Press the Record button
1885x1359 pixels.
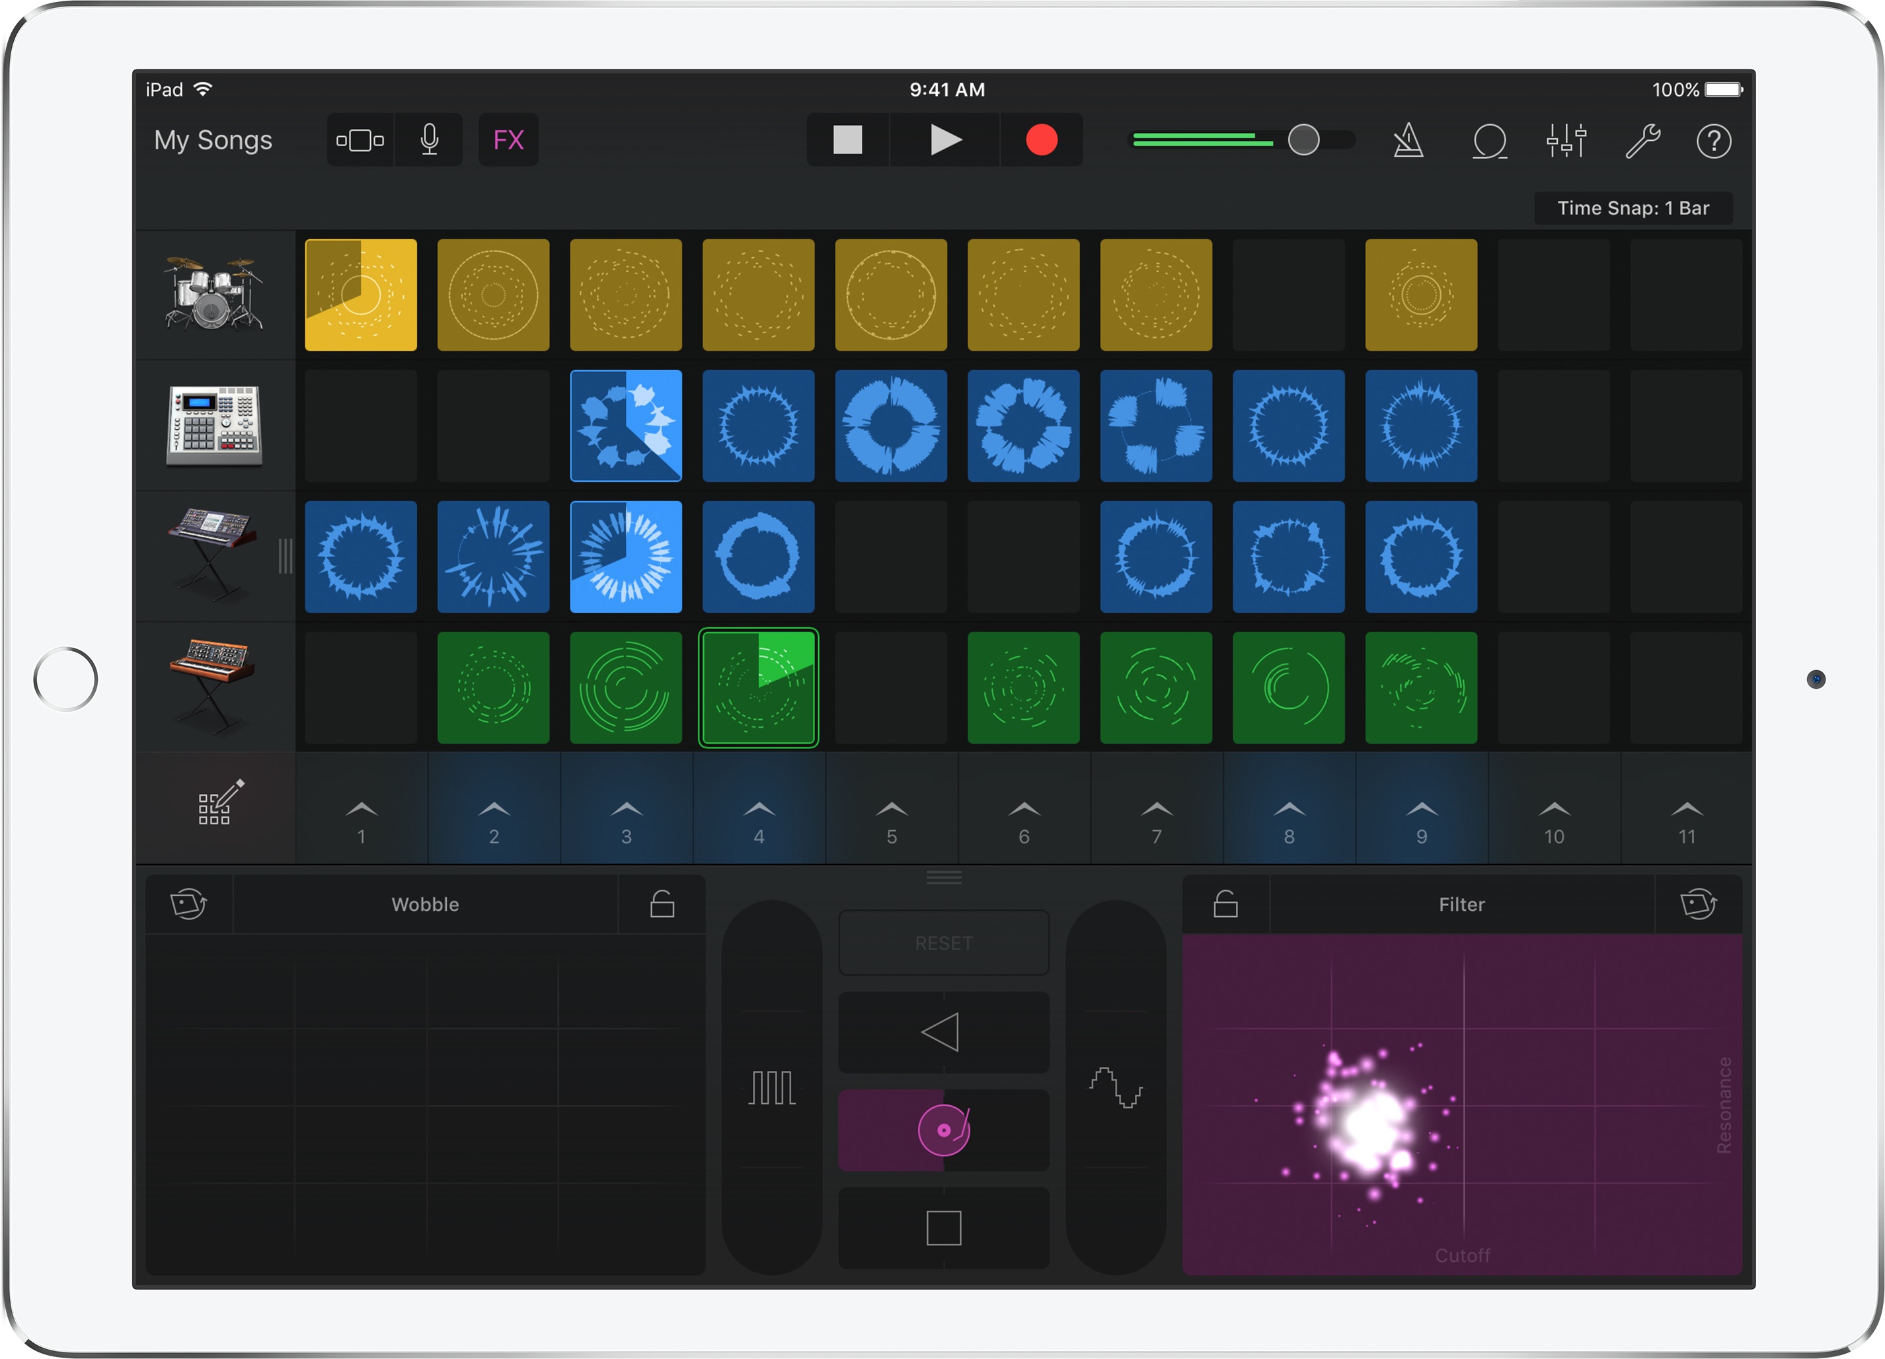1038,139
